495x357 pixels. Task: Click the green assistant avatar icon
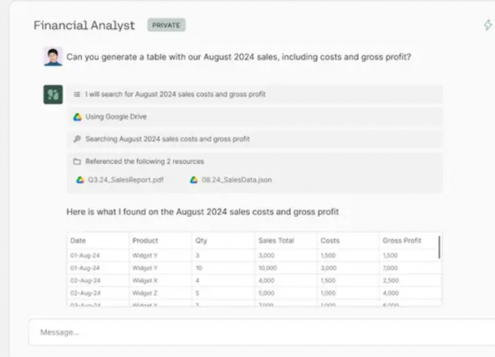pos(53,94)
